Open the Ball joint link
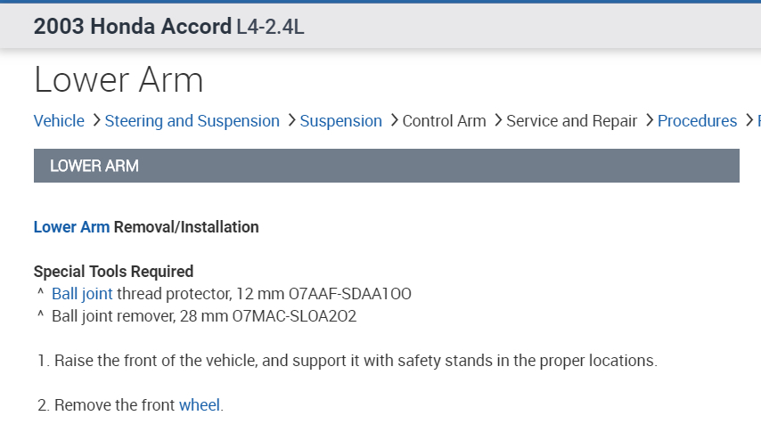 [82, 294]
